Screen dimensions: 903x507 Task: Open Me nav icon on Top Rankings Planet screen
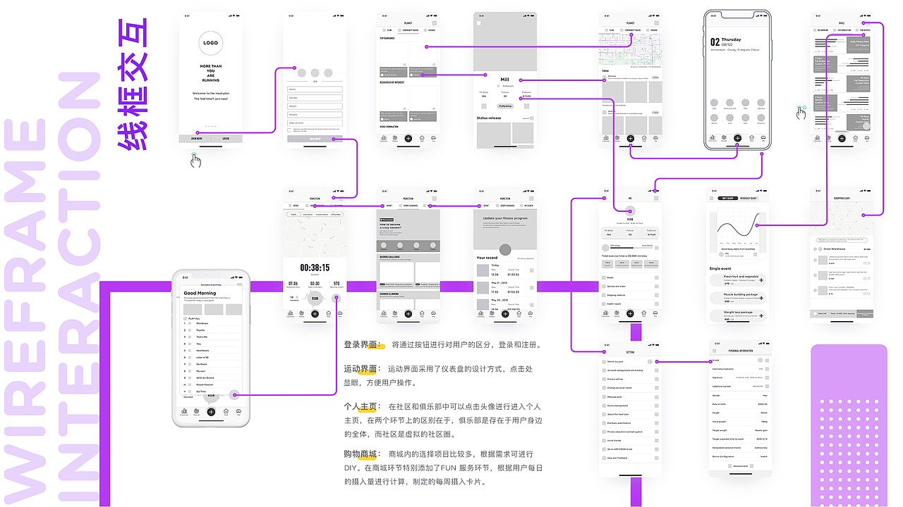(x=434, y=138)
